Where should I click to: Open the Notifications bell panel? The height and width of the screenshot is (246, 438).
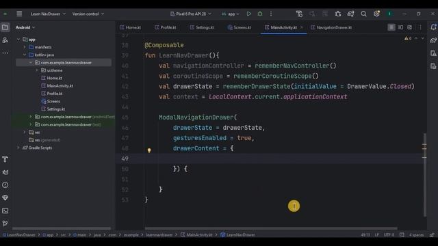point(433,27)
